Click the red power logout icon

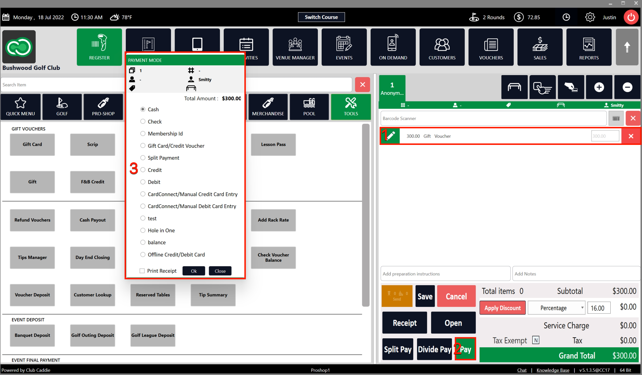pos(631,17)
